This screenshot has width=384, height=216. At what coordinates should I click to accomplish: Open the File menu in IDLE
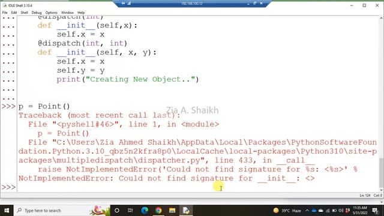(5, 13)
